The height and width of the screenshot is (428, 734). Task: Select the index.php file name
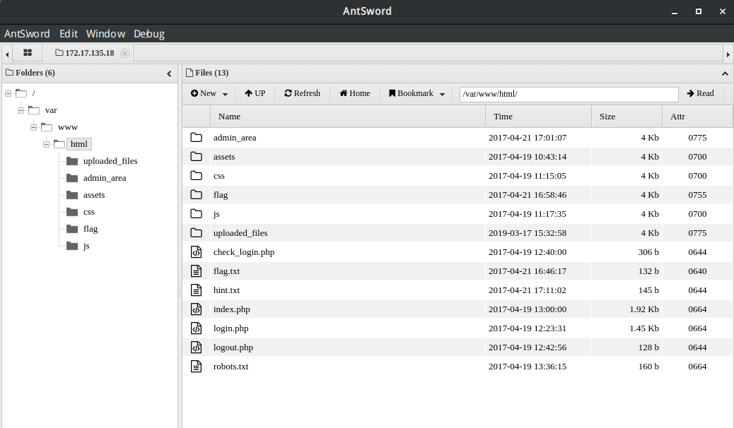(232, 309)
